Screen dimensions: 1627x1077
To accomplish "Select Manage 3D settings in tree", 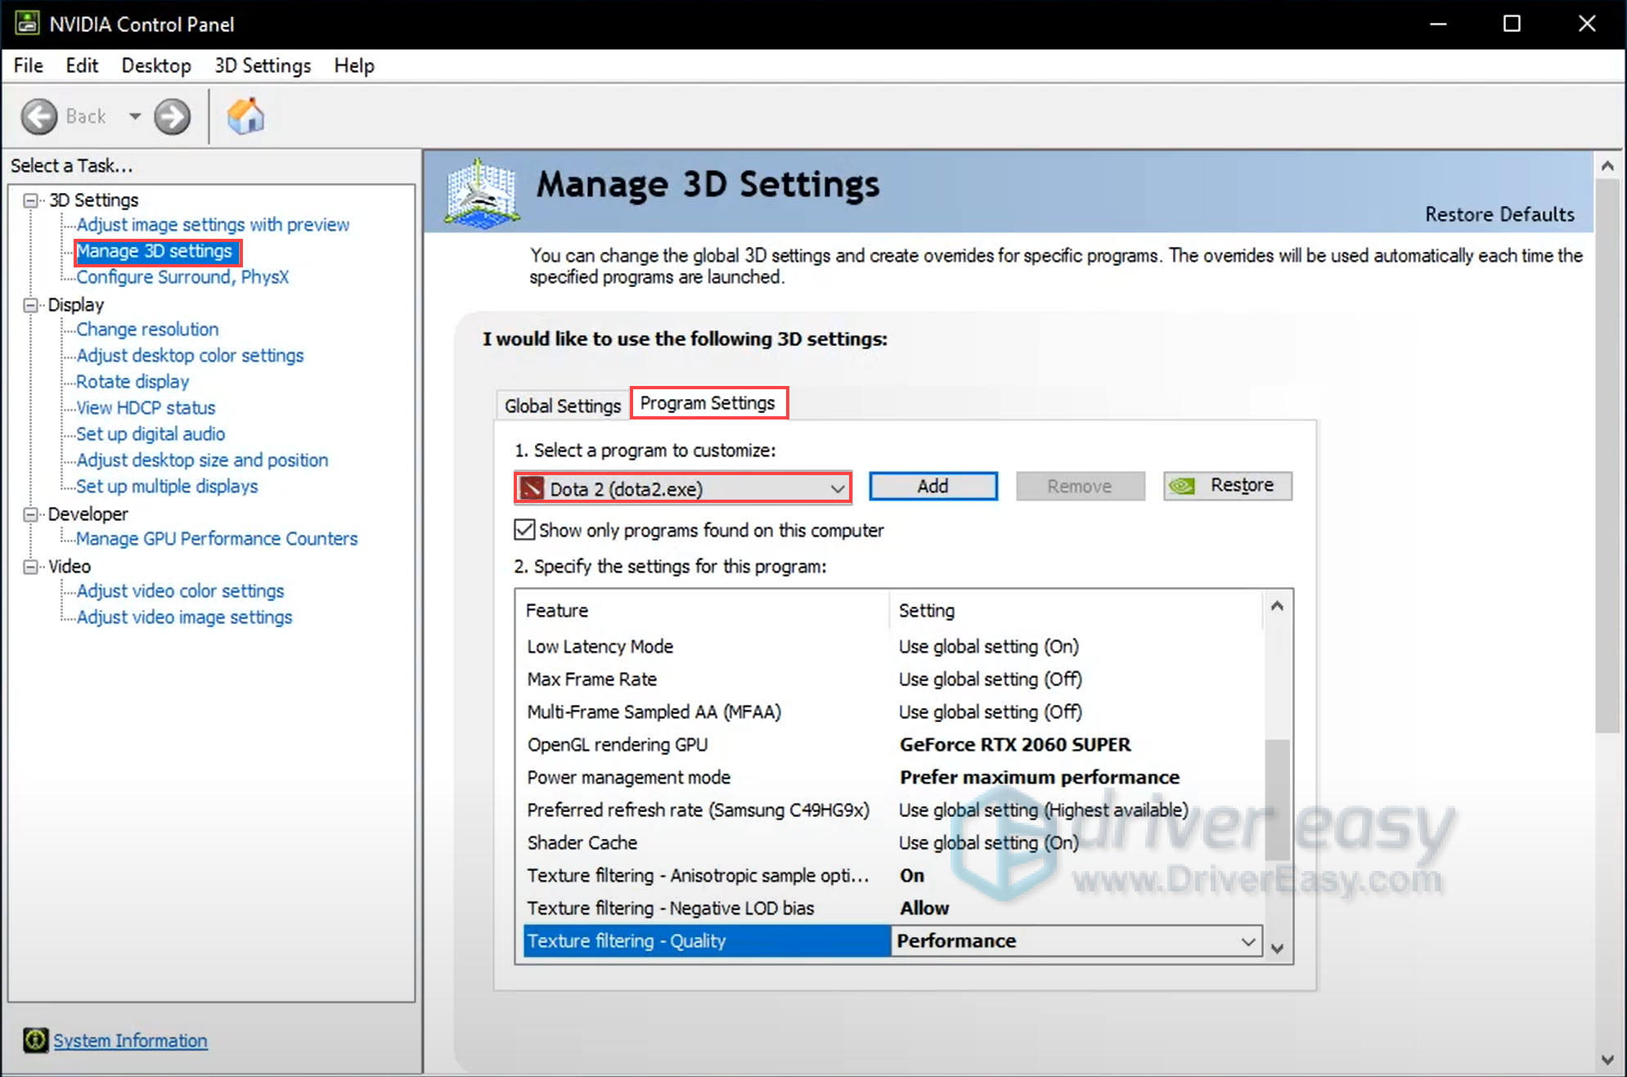I will point(155,251).
